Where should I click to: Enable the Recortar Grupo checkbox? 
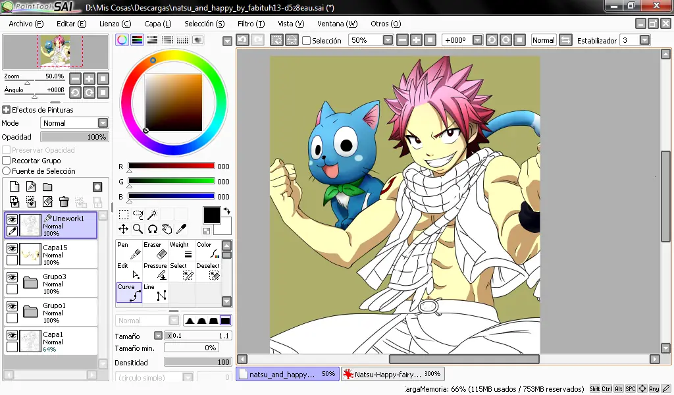coord(7,161)
